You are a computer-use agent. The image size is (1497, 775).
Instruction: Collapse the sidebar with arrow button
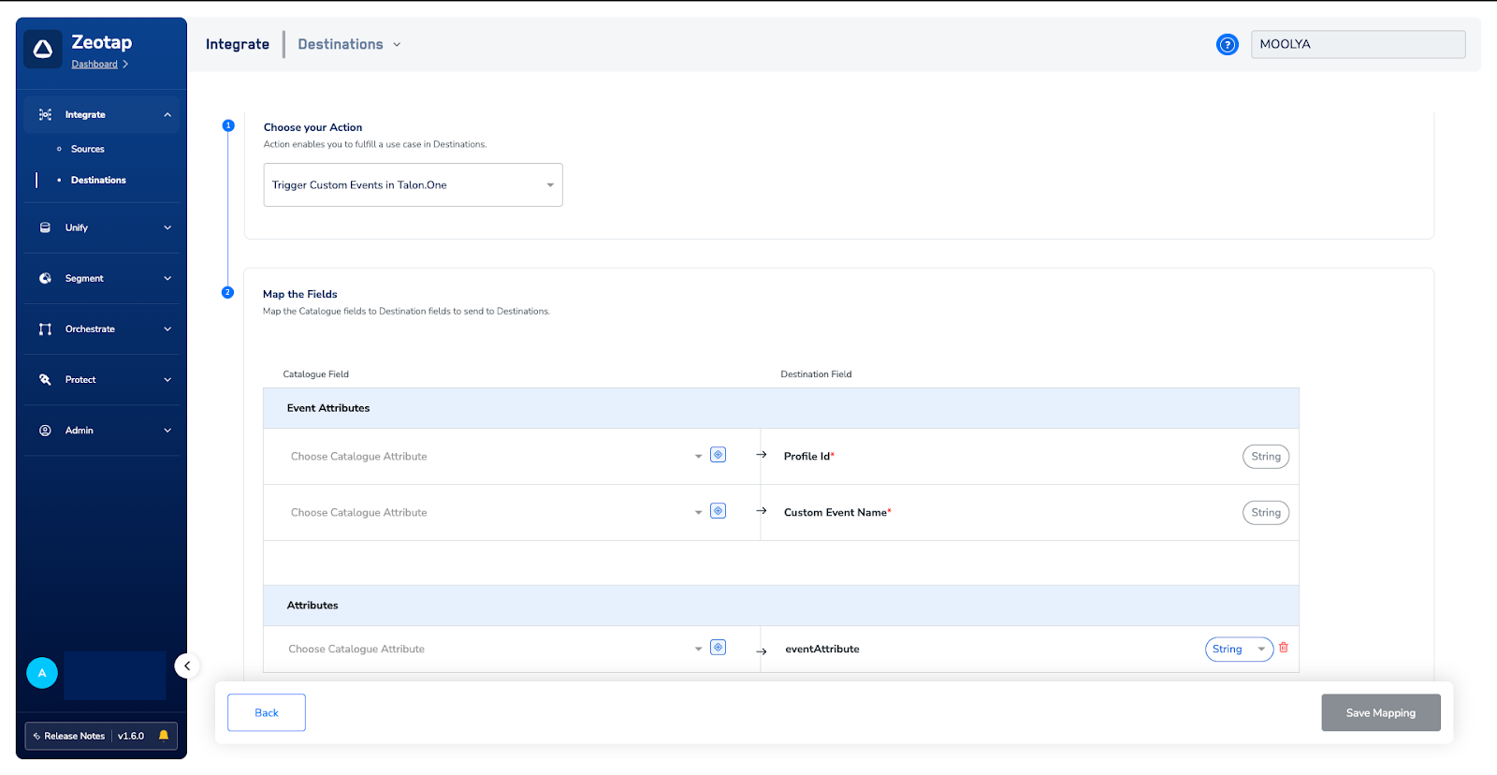coord(187,666)
